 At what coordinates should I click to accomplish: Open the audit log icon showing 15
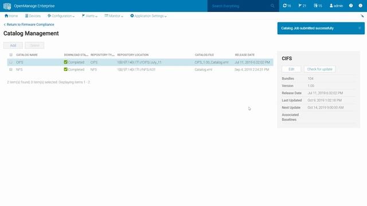pos(318,6)
